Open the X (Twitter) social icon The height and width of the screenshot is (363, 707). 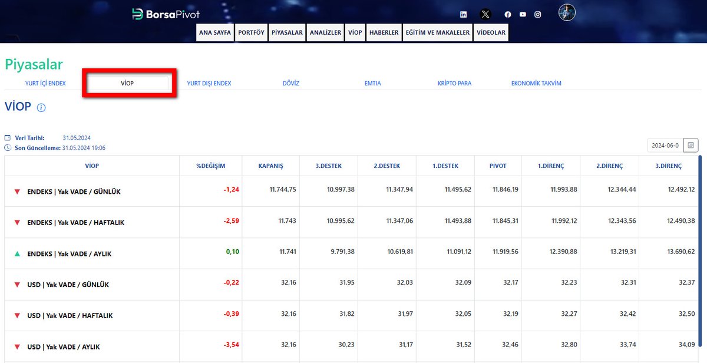pyautogui.click(x=485, y=14)
